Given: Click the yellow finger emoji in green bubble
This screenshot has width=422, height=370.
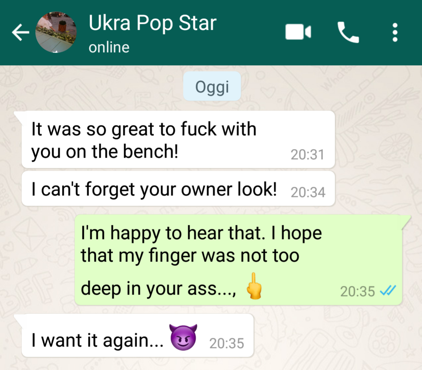Looking at the screenshot, I should tap(254, 286).
